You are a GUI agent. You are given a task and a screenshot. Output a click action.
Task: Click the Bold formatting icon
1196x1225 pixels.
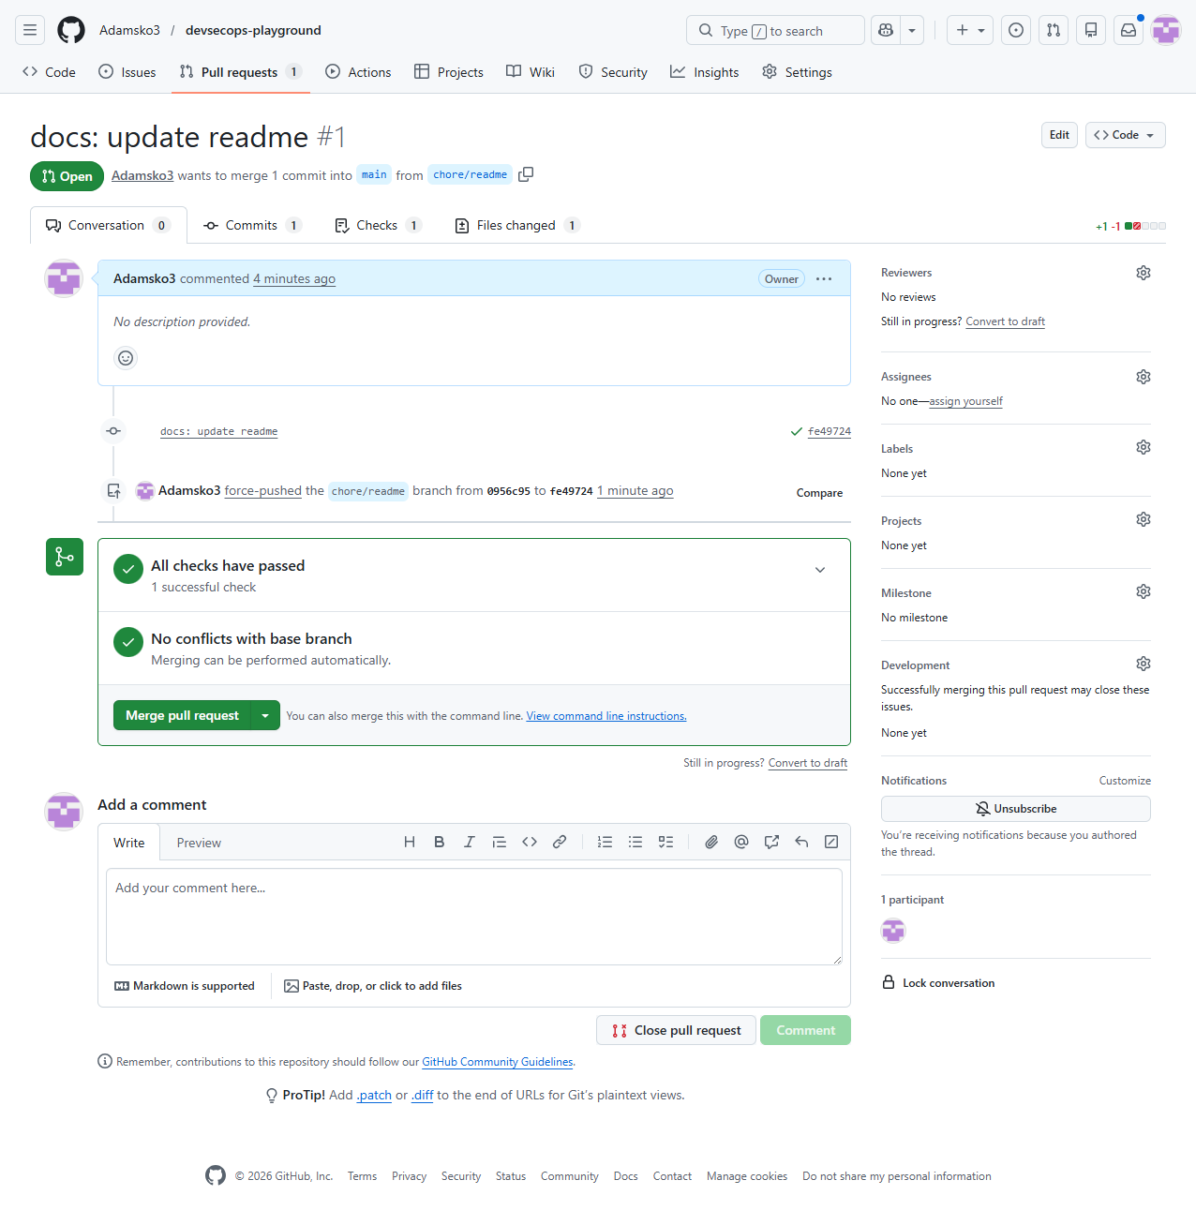coord(439,842)
